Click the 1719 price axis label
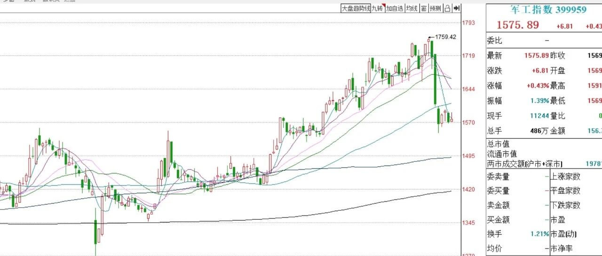602x256 pixels. (x=468, y=56)
